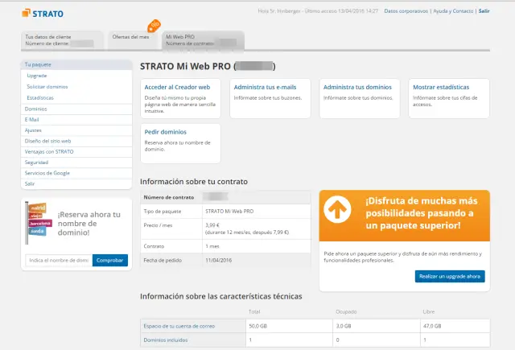
Task: Open the Ofertas del mes tab
Action: [130, 37]
